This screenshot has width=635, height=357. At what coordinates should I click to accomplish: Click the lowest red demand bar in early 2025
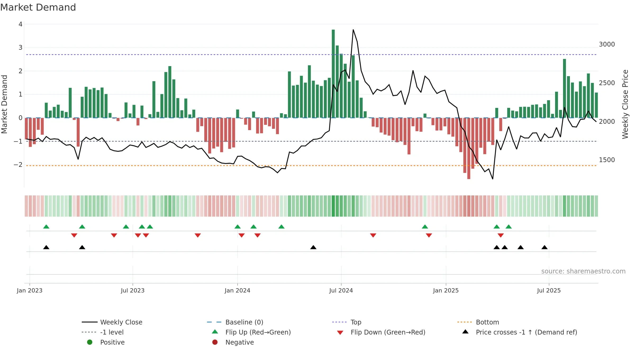point(469,148)
